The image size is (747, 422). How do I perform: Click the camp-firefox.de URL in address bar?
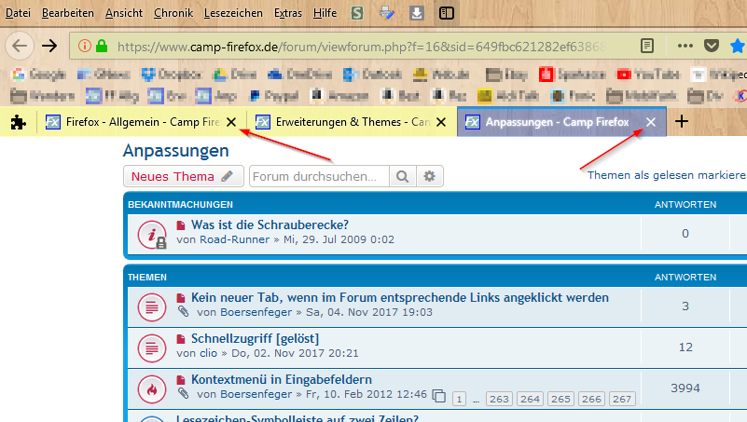point(361,47)
